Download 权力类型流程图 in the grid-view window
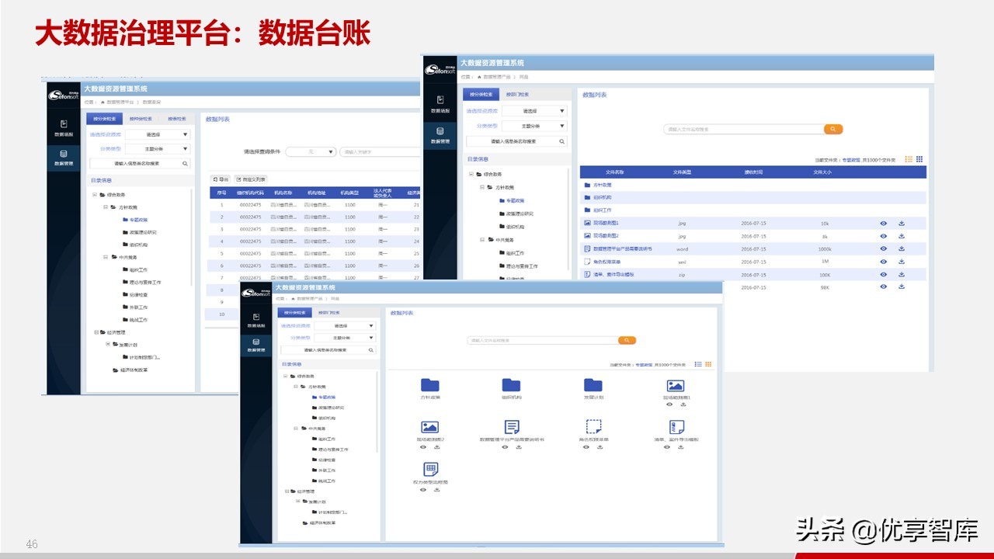Screen dimensions: 994x559 [437, 490]
